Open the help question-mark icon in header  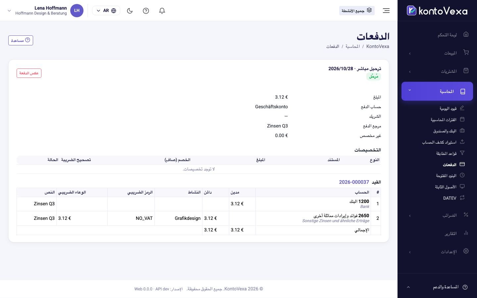point(146,11)
